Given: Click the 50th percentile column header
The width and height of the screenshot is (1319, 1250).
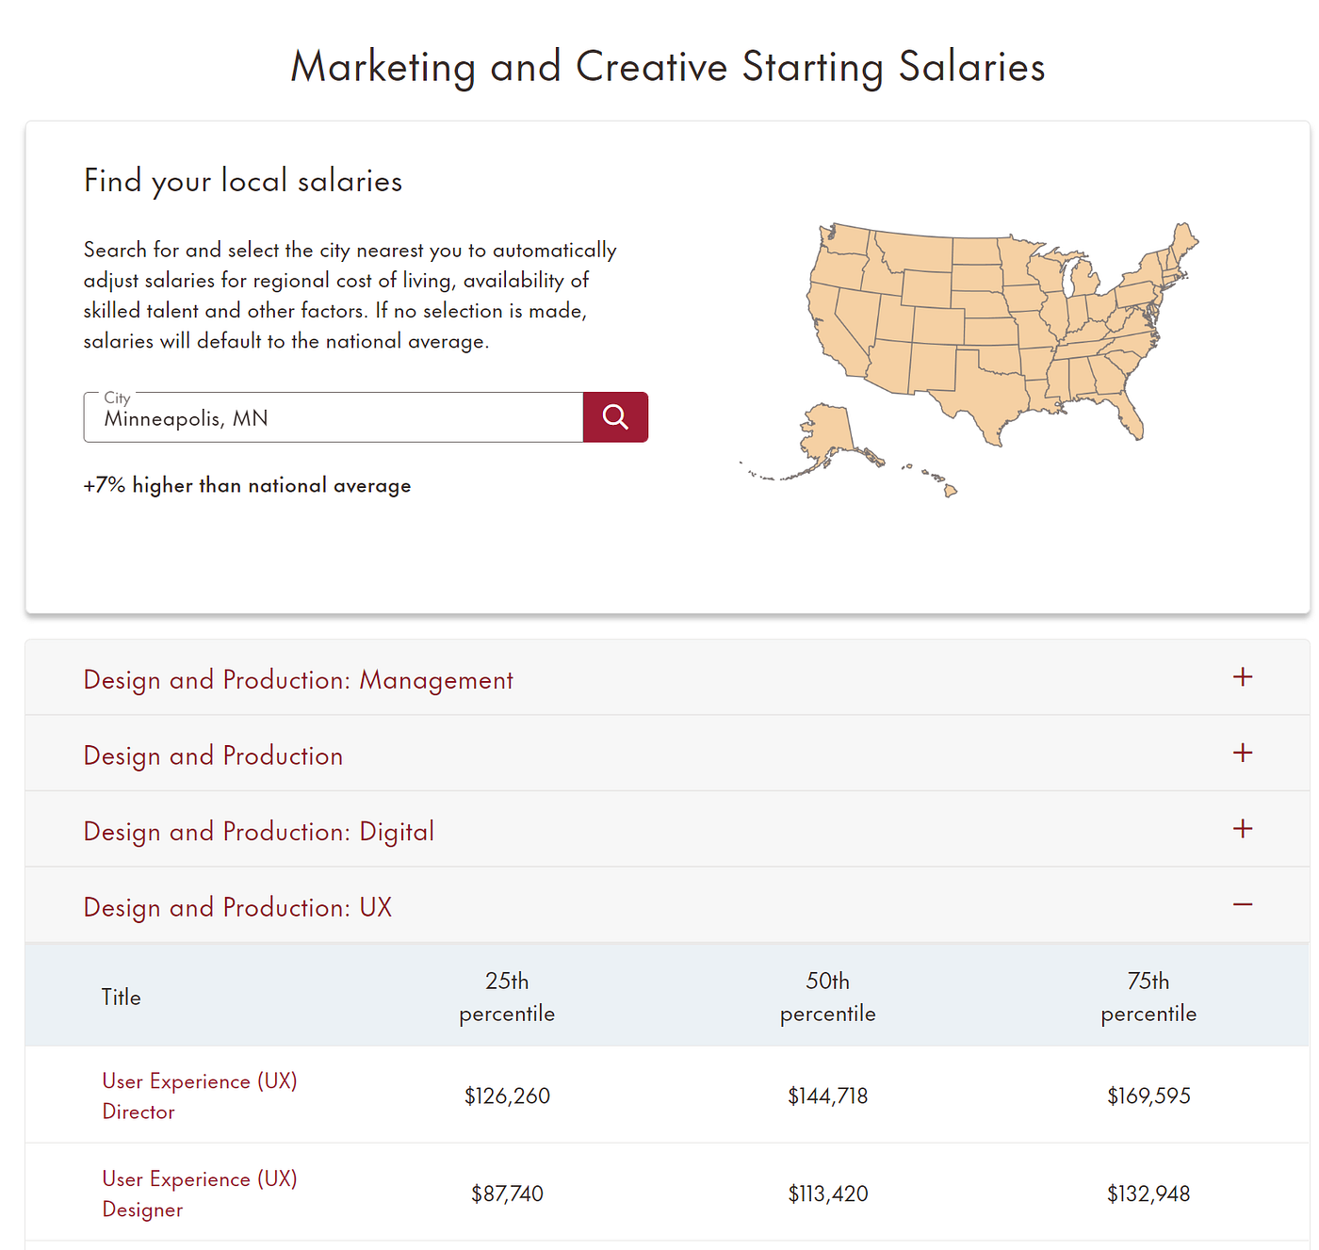Looking at the screenshot, I should [827, 997].
